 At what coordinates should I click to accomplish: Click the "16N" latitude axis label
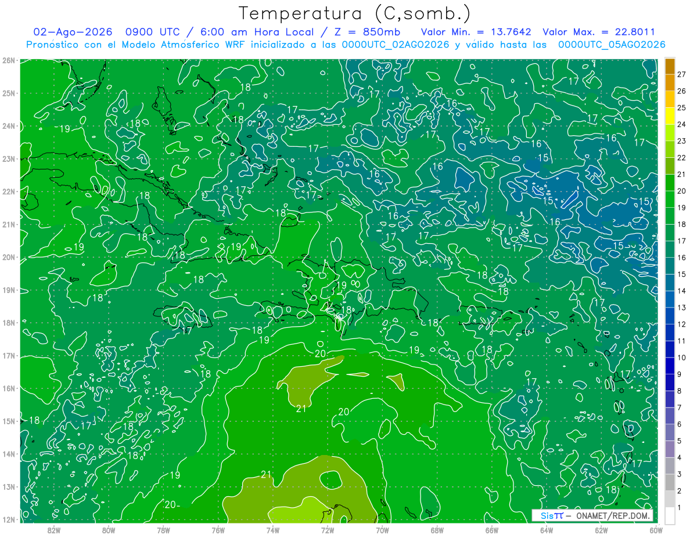coord(8,388)
